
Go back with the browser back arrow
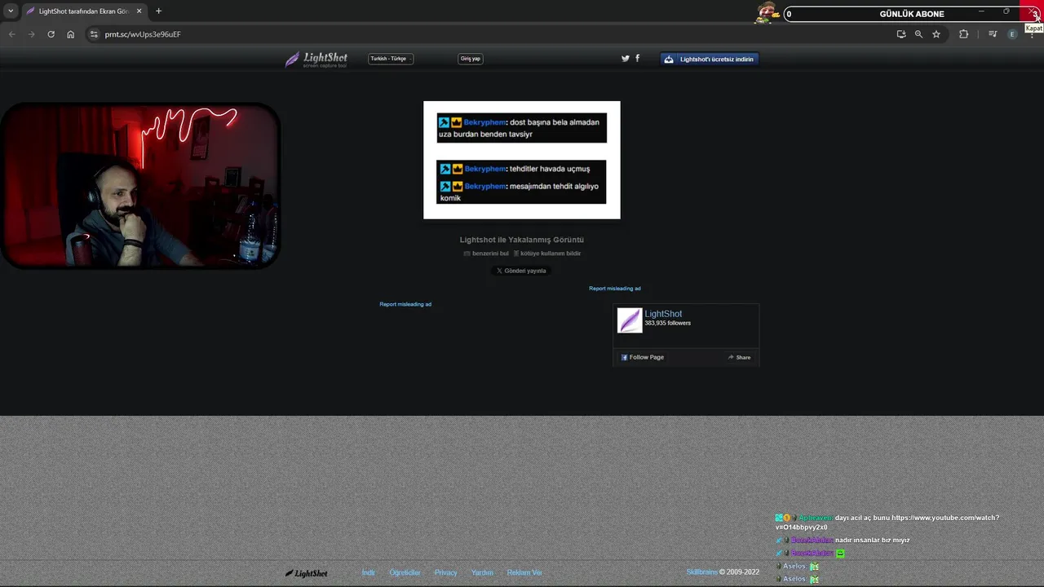tap(11, 34)
